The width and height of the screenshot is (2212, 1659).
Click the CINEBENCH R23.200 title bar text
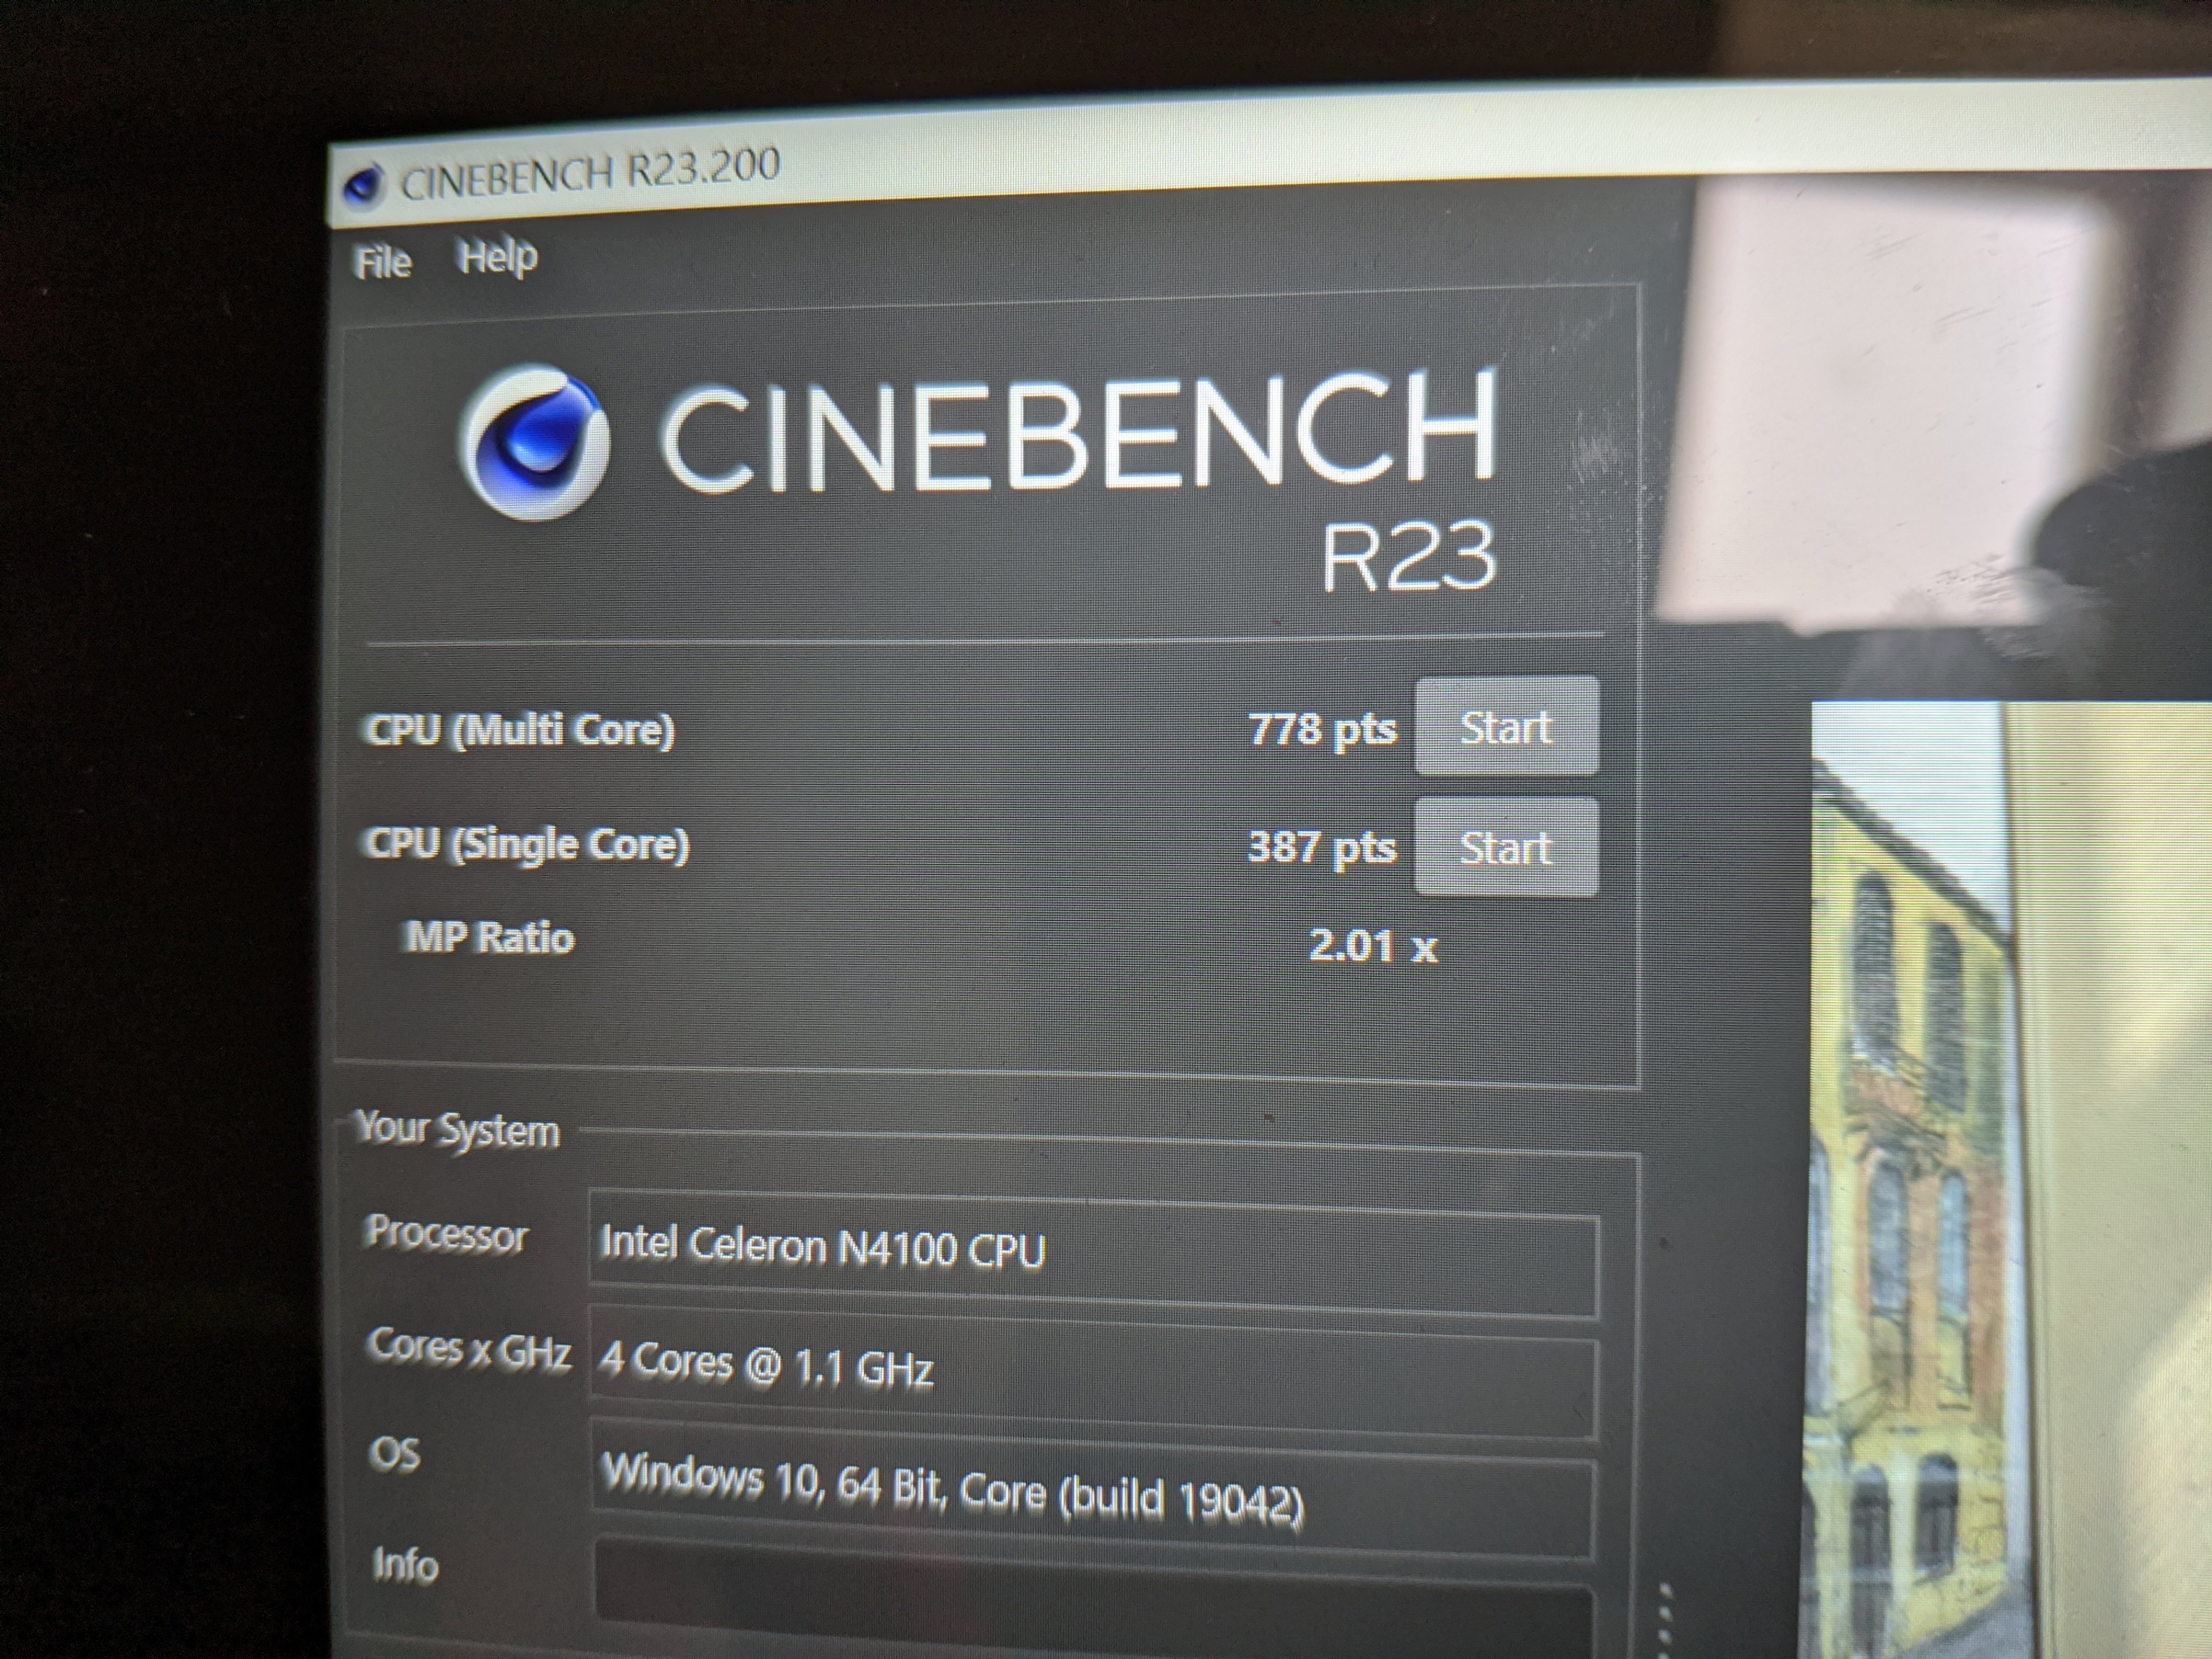pyautogui.click(x=590, y=173)
